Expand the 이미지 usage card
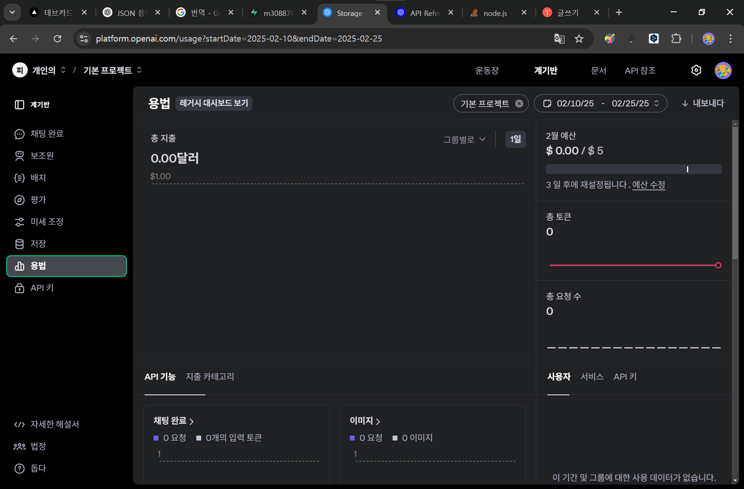Screen dimensions: 744x489 (365, 421)
